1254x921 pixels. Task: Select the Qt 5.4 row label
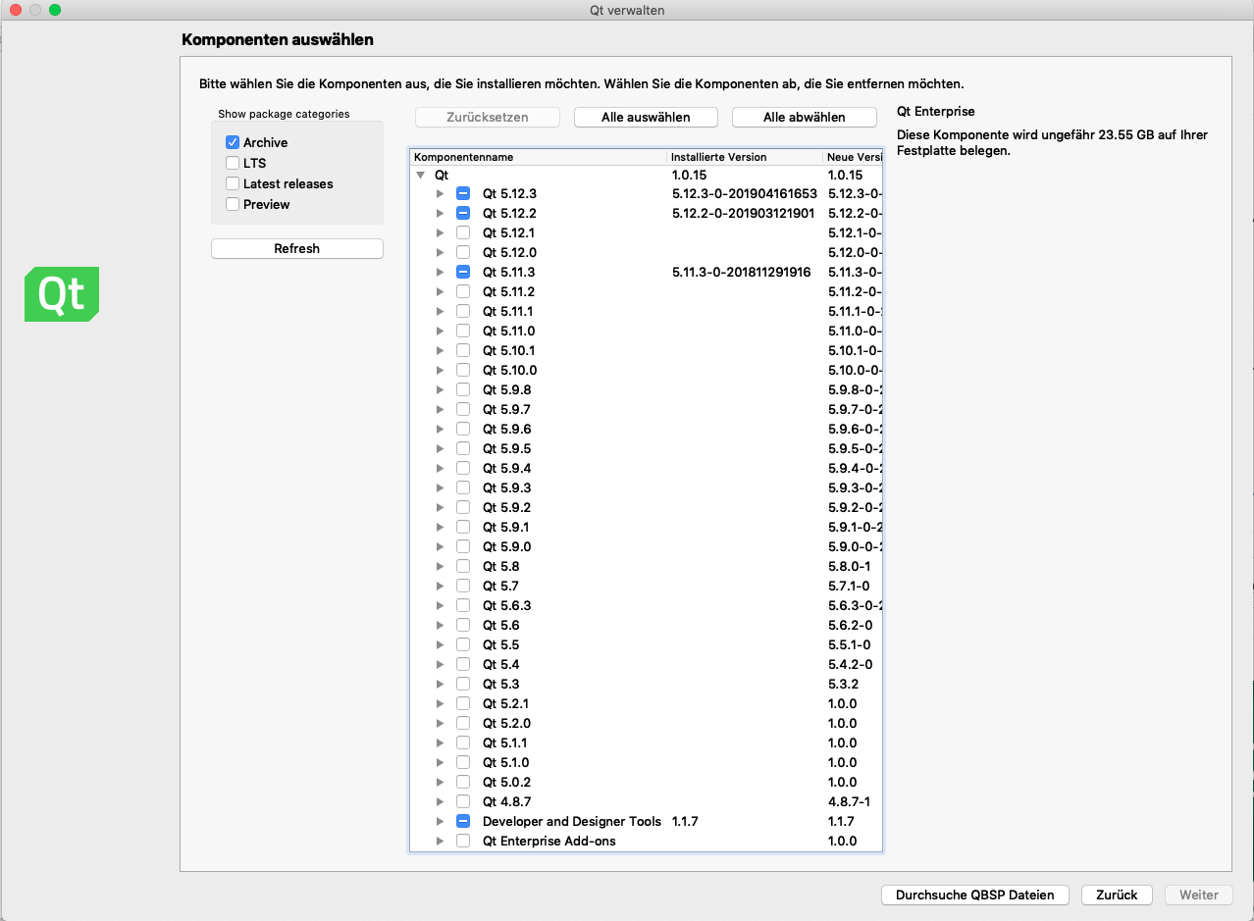[x=500, y=664]
